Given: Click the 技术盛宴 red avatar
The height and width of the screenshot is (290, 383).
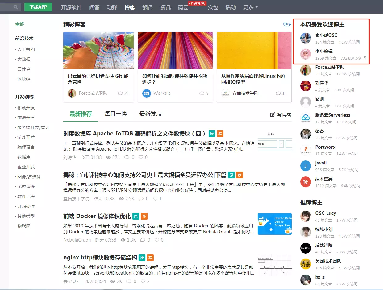Looking at the screenshot, I should [306, 182].
